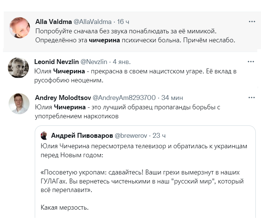Click Leonid Nevzlin's profile avatar

tap(19, 68)
